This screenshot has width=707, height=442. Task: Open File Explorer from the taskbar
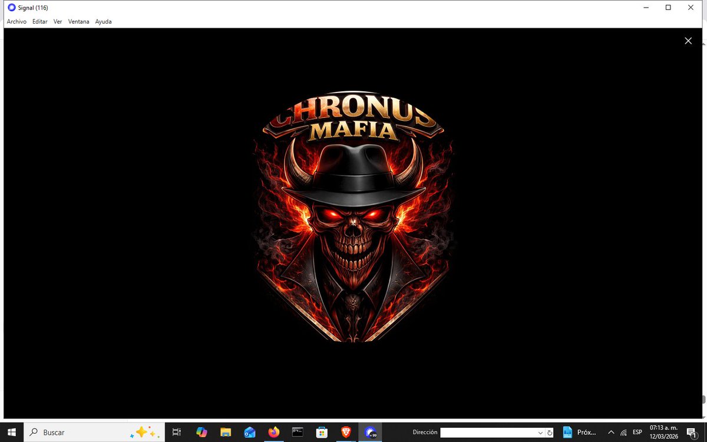[226, 432]
